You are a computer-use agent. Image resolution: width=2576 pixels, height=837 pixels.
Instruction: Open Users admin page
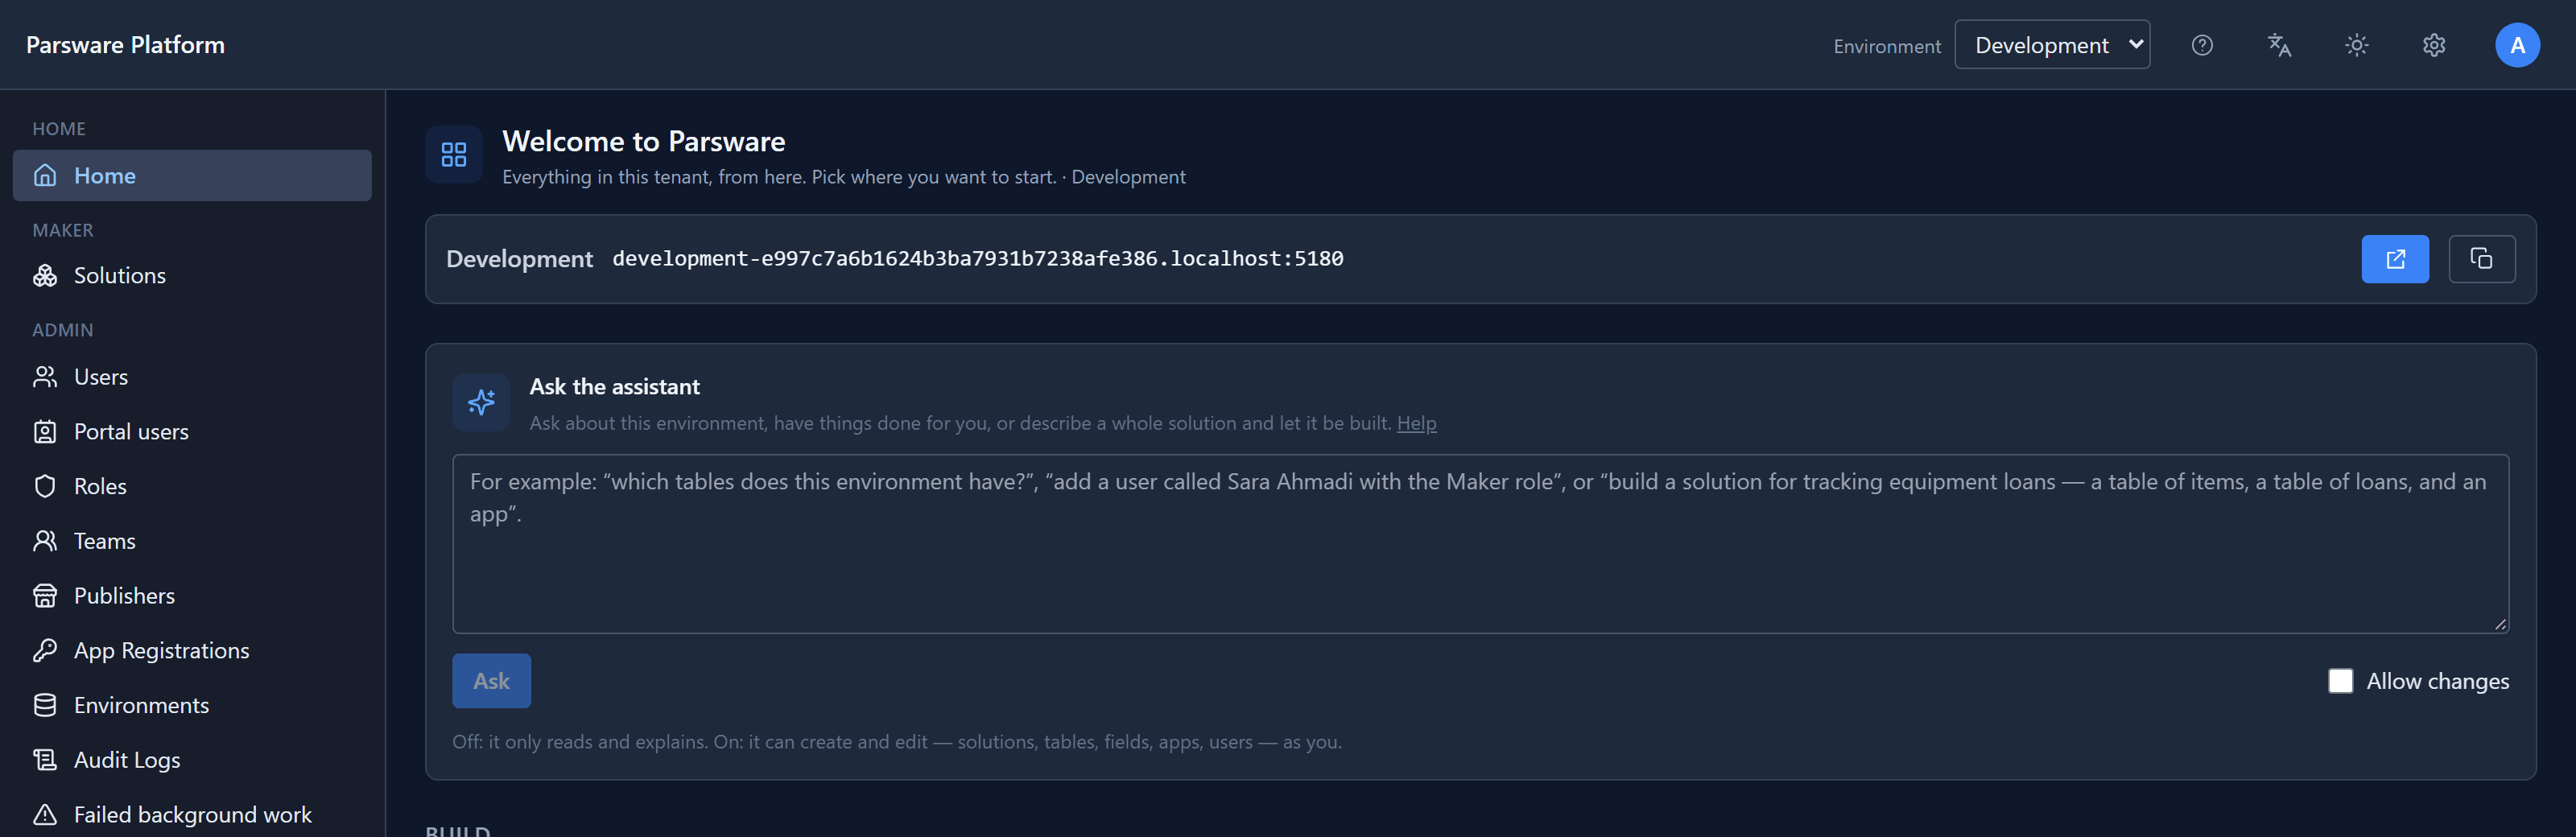tap(192, 377)
